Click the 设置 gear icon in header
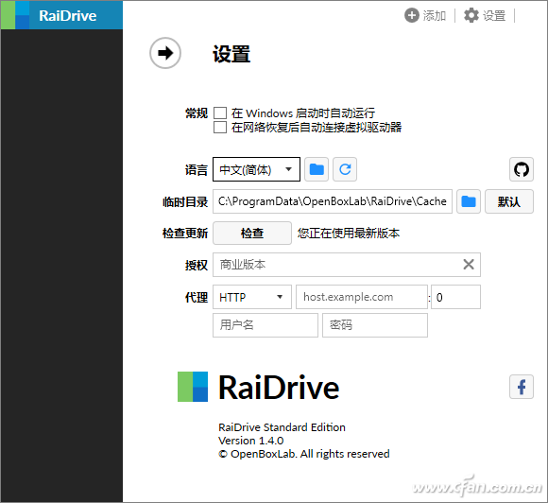Screen dimensions: 548x503 click(471, 15)
